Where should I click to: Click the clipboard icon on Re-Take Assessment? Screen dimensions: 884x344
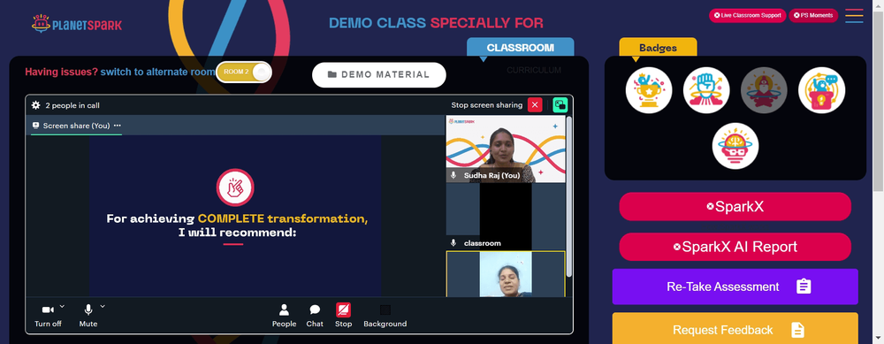tap(804, 287)
